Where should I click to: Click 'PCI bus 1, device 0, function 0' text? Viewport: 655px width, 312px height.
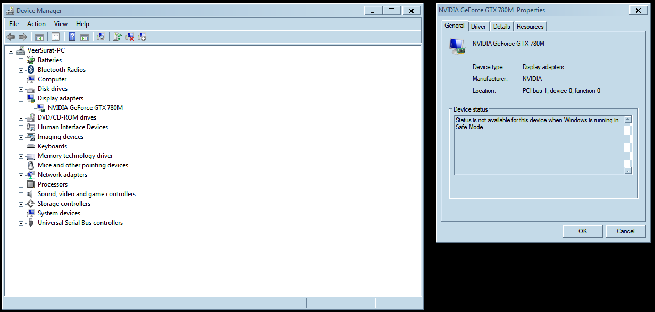coord(561,91)
